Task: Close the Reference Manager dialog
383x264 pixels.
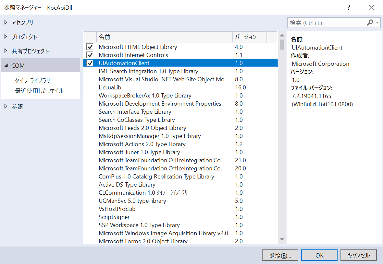Action: (x=371, y=7)
